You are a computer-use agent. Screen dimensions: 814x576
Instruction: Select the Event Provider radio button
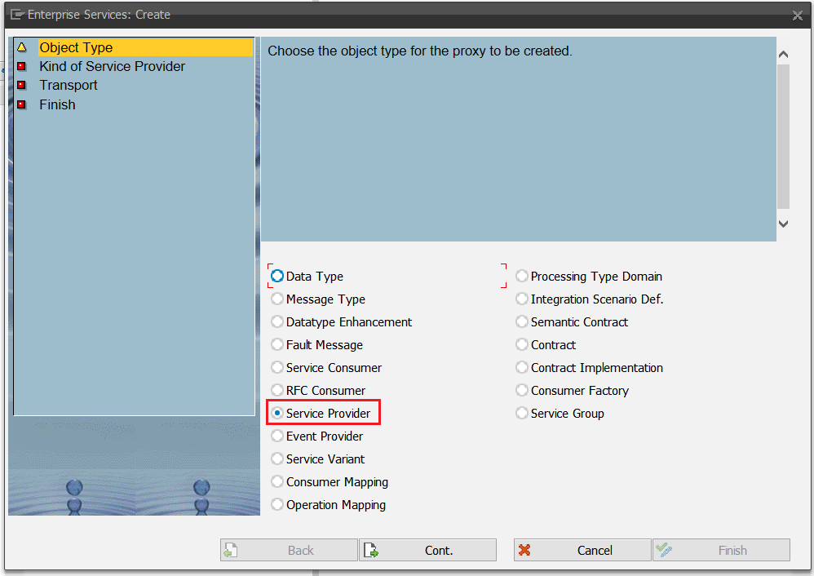(x=277, y=436)
